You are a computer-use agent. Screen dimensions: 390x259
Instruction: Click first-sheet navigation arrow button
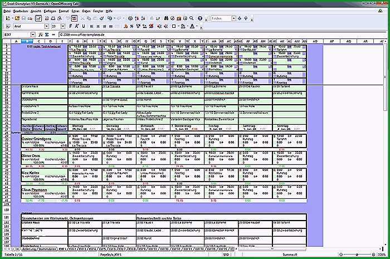[5, 249]
